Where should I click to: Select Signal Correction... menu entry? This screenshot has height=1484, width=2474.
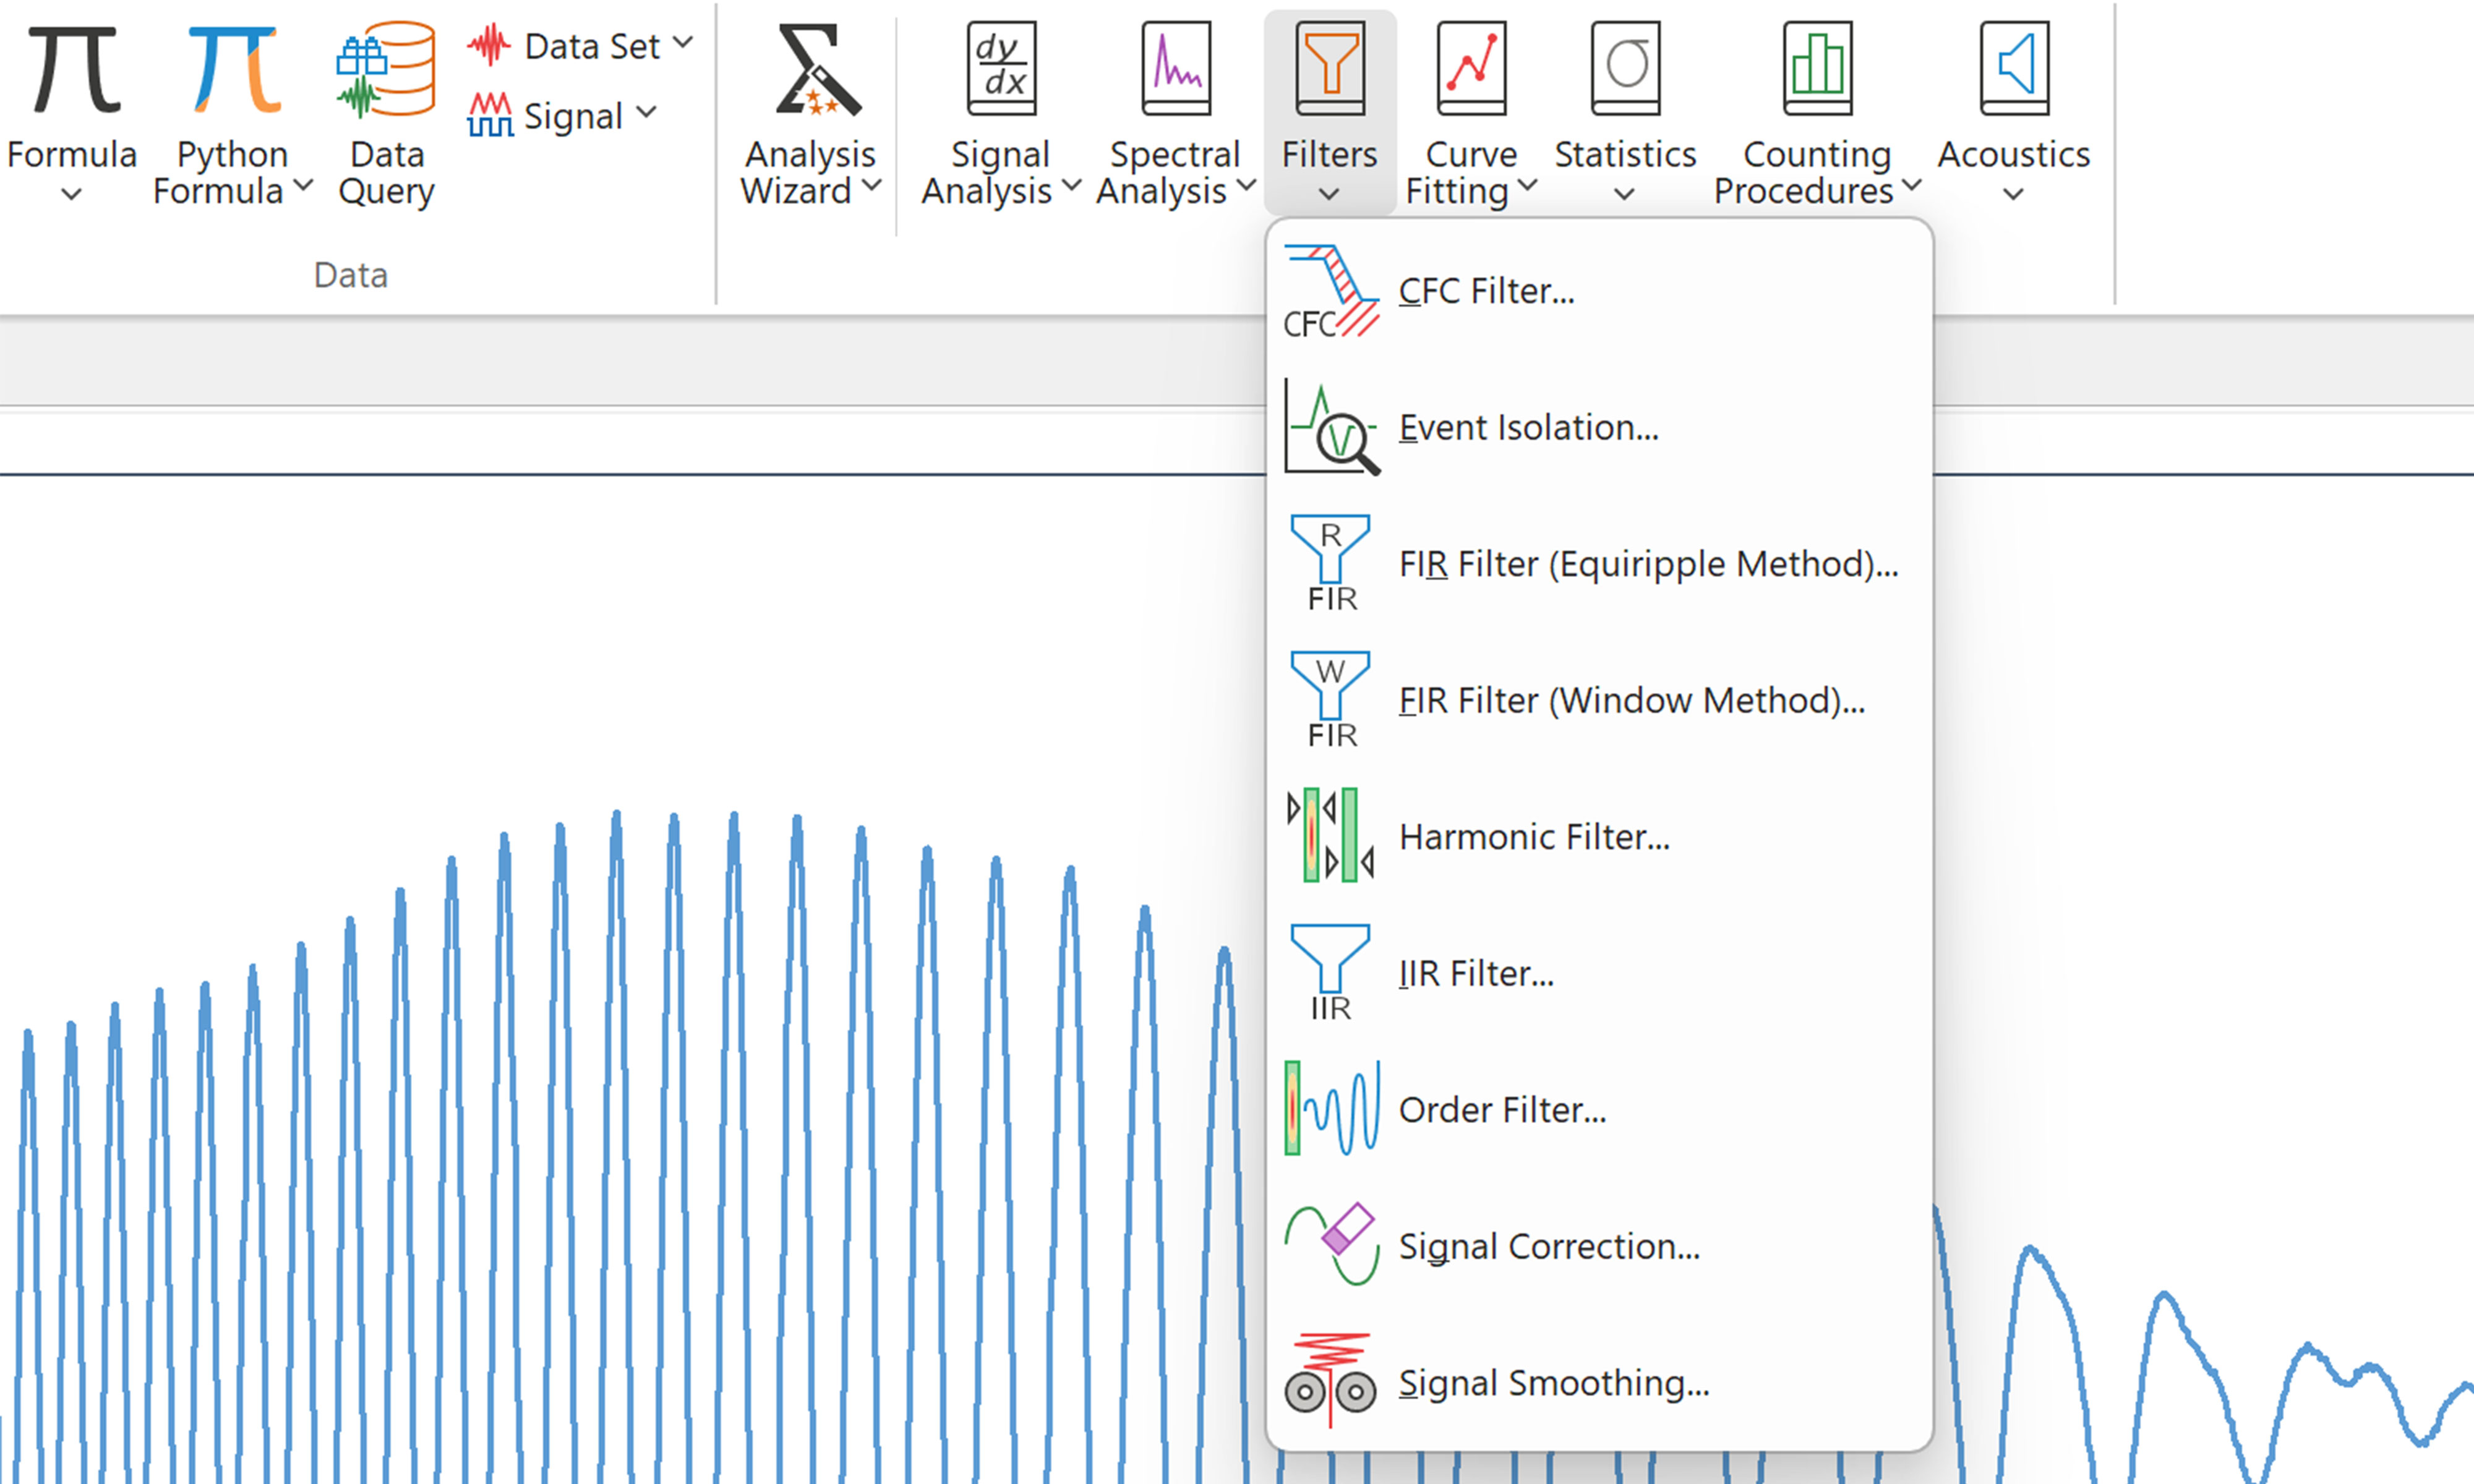click(x=1599, y=1245)
